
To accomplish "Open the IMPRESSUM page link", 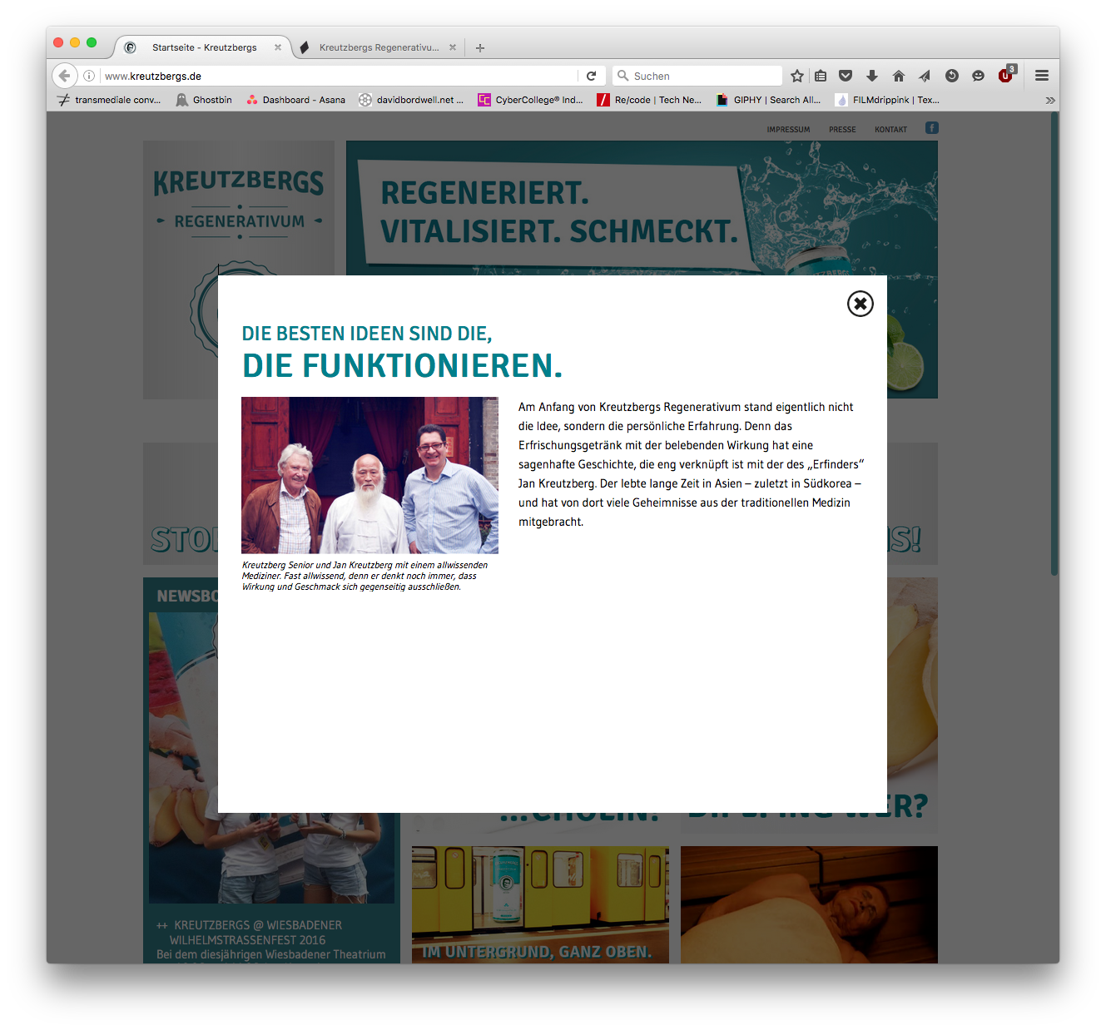I will (x=789, y=129).
